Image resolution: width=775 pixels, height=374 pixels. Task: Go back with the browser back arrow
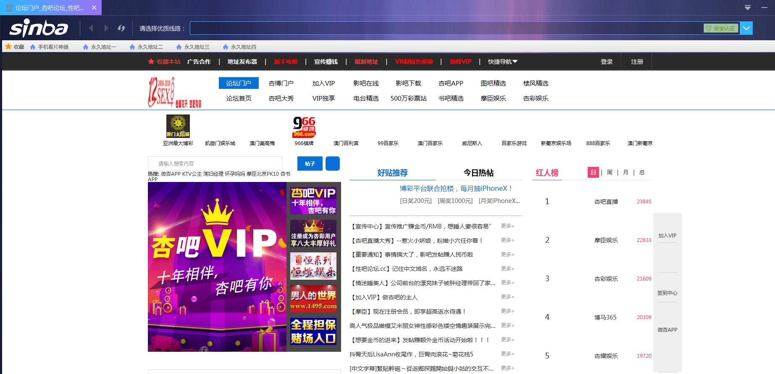click(91, 28)
